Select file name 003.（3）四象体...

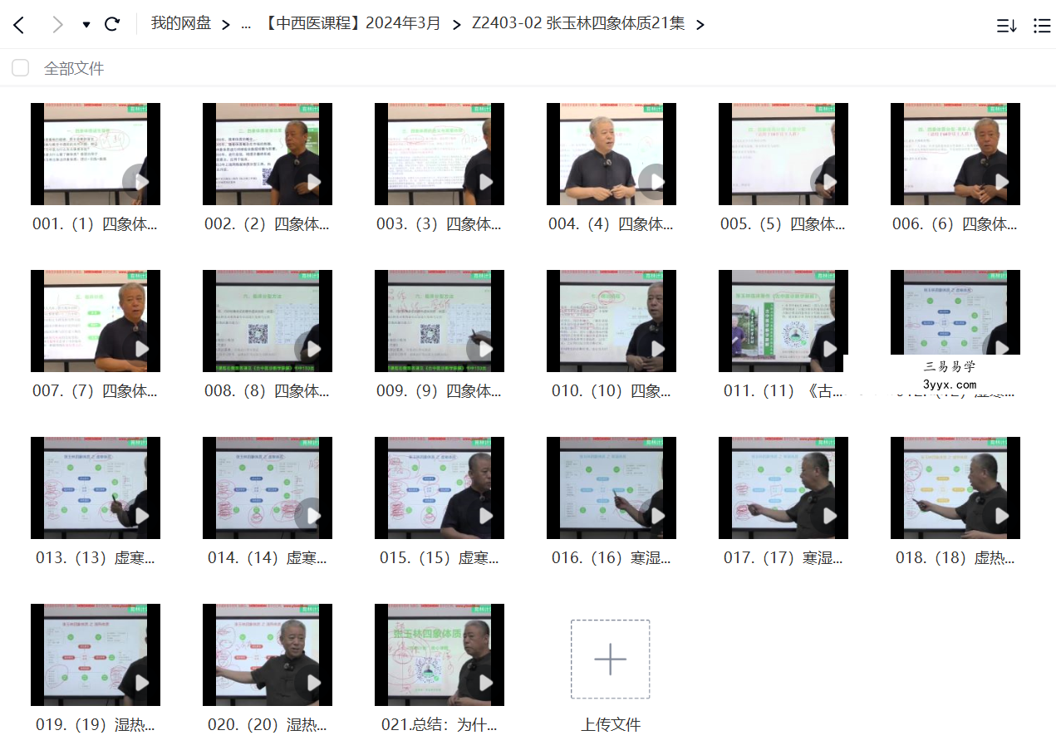pos(439,224)
